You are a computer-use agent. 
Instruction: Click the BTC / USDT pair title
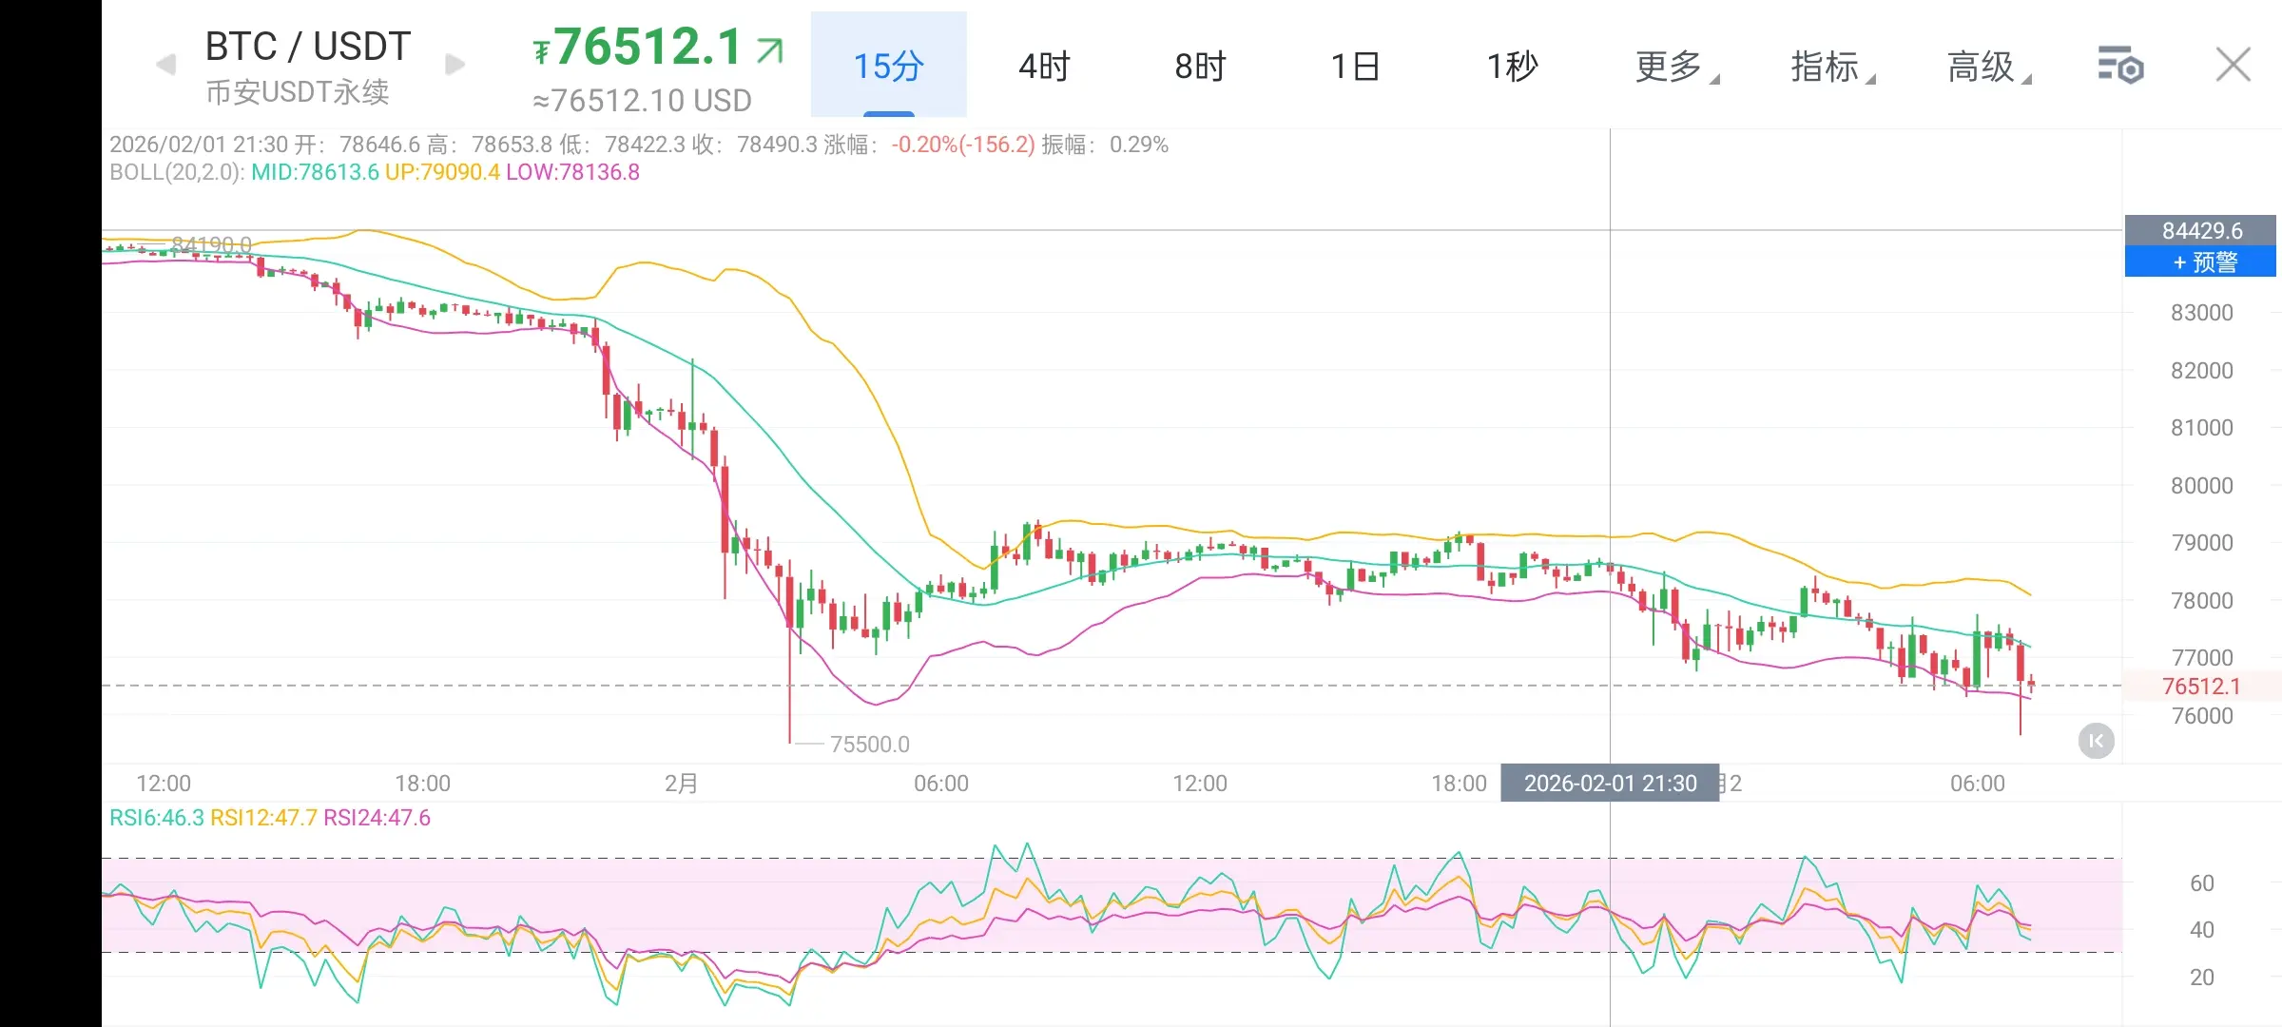pyautogui.click(x=308, y=46)
